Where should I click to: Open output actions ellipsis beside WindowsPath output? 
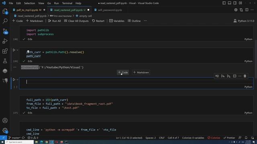15,67
